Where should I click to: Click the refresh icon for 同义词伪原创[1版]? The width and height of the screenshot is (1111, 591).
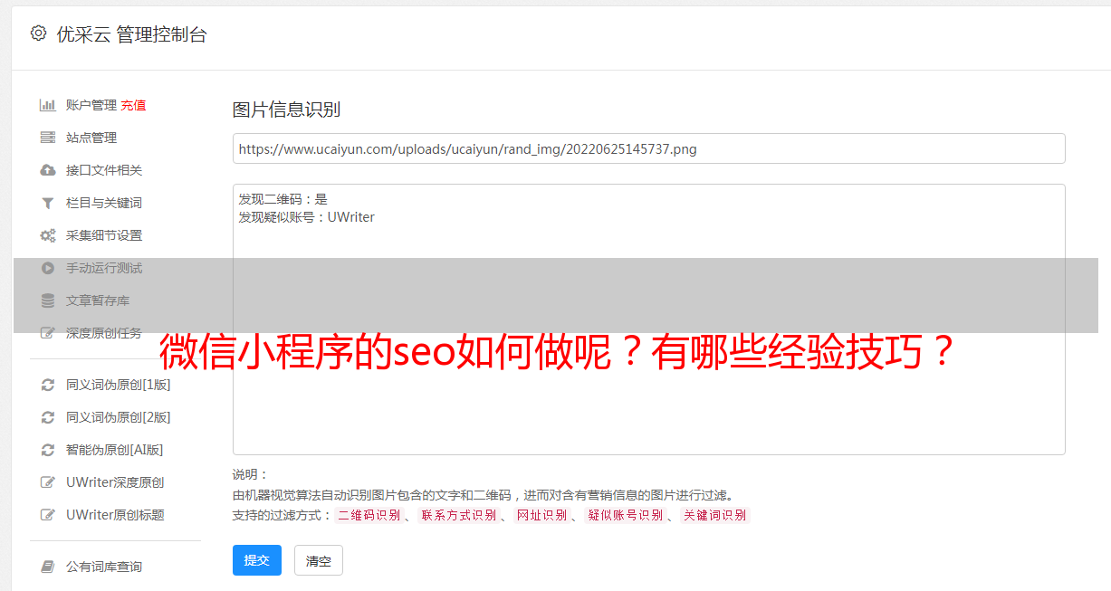click(x=48, y=385)
